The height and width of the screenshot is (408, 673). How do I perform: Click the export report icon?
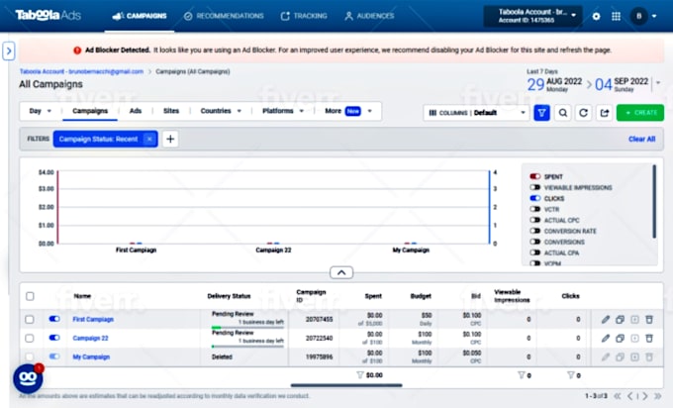[604, 113]
